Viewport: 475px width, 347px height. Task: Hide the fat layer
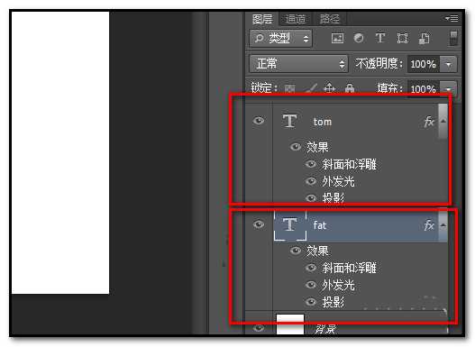tap(259, 224)
